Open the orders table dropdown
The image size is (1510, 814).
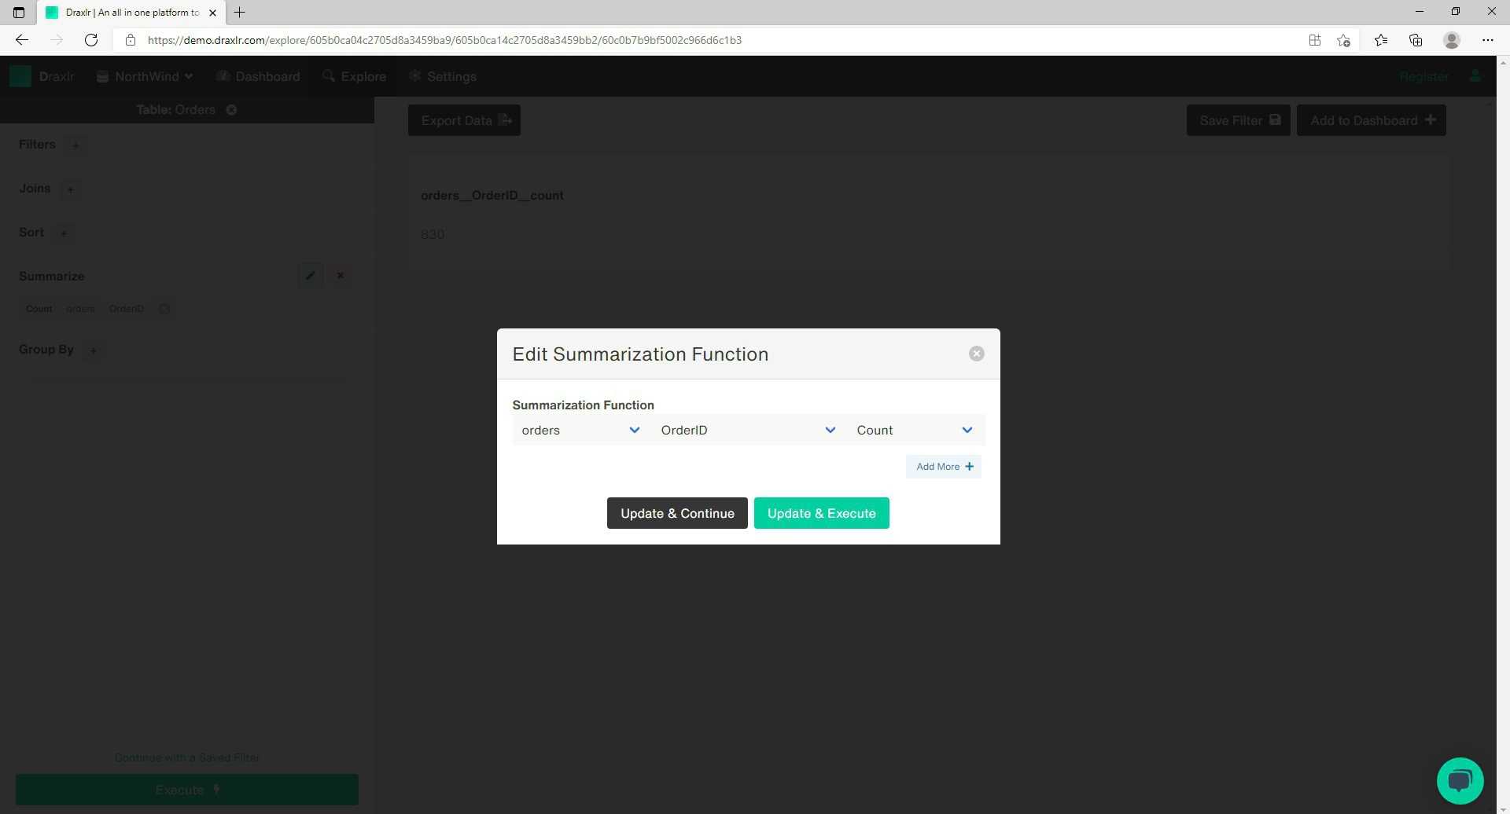pos(580,430)
